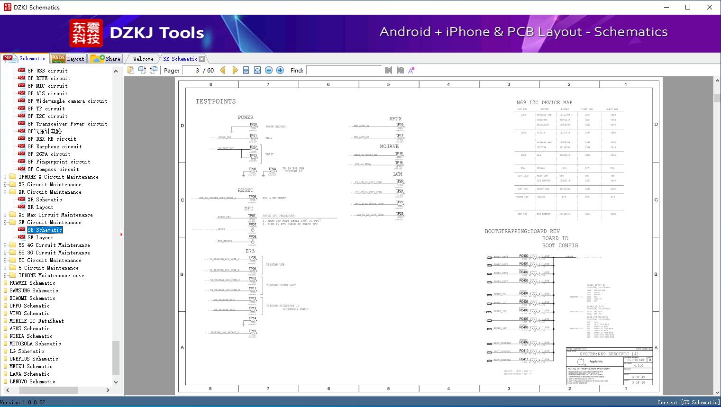Zoom in with the plus icon
Viewport: 721px width, 407px height.
280,70
